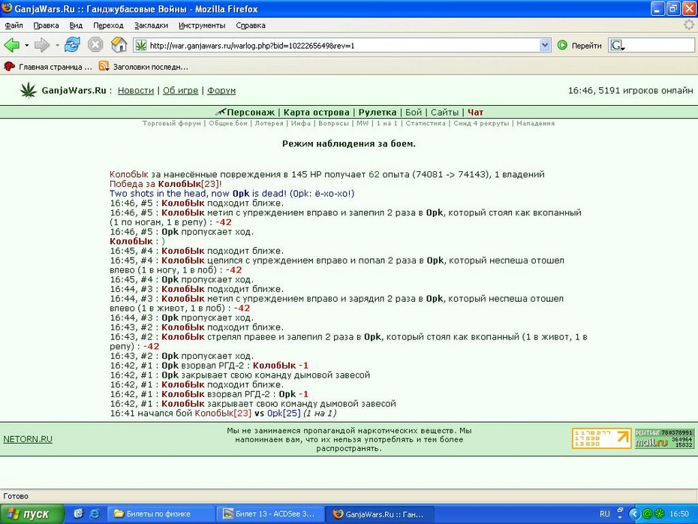The width and height of the screenshot is (698, 524).
Task: Reload the page with the Refresh icon
Action: coord(72,45)
